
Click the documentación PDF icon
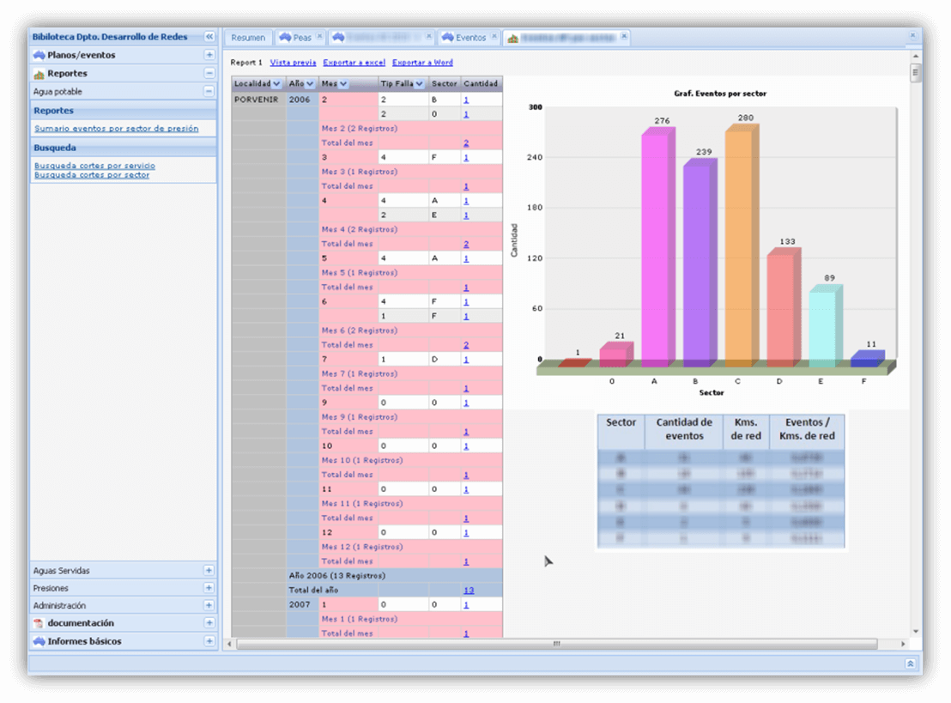[x=39, y=623]
